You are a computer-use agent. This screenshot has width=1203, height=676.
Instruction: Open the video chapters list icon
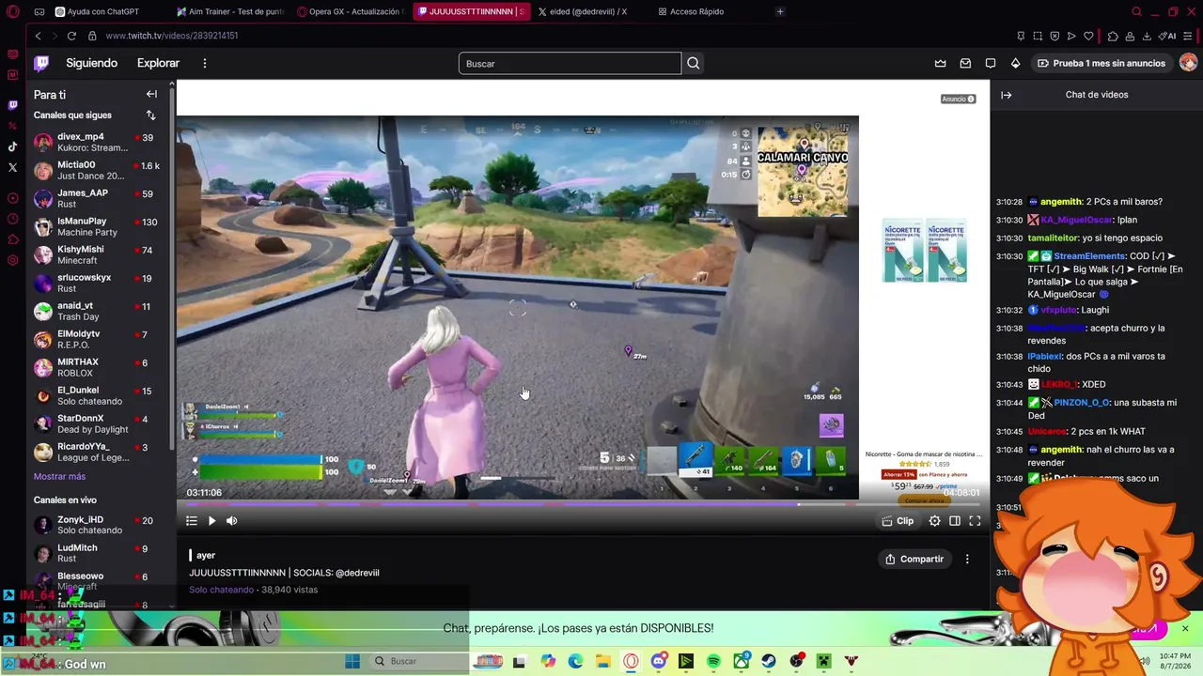pos(192,521)
